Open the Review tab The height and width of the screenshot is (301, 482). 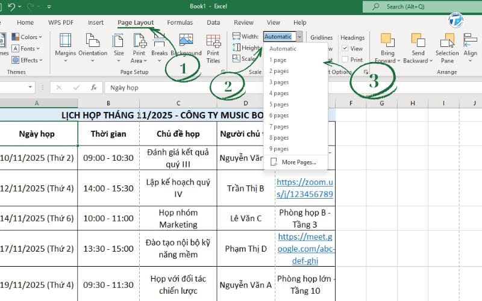point(243,22)
